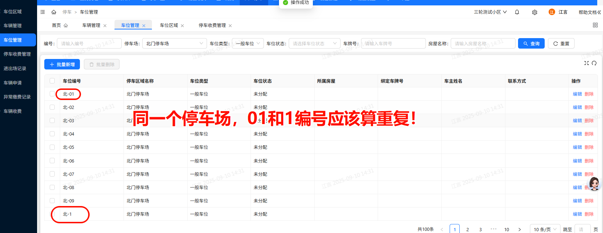Image resolution: width=603 pixels, height=233 pixels.
Task: Open the 停车场 dropdown
Action: tap(175, 44)
